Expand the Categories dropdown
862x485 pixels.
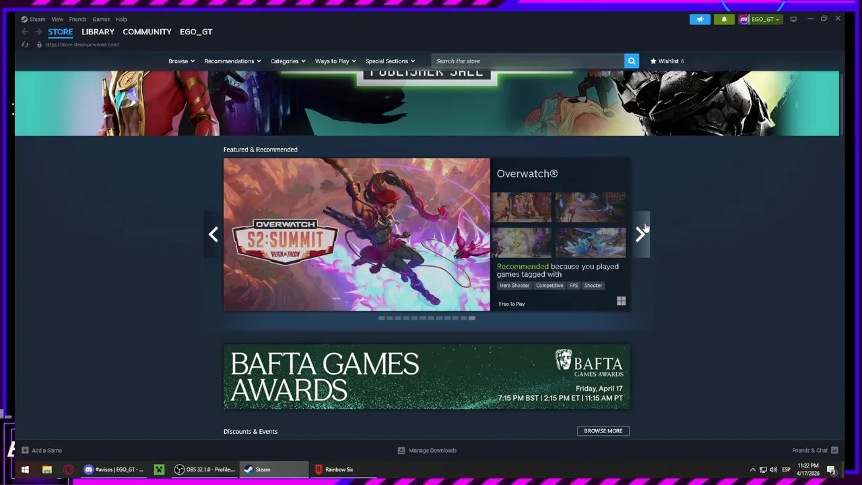(x=288, y=61)
